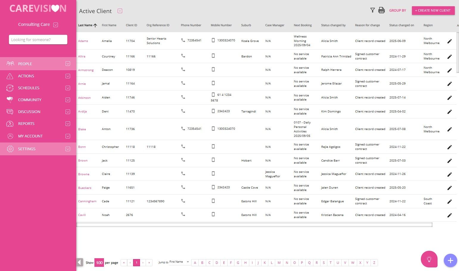Click phone icon in Allira row
Image resolution: width=459 pixels, height=271 pixels.
183,56
